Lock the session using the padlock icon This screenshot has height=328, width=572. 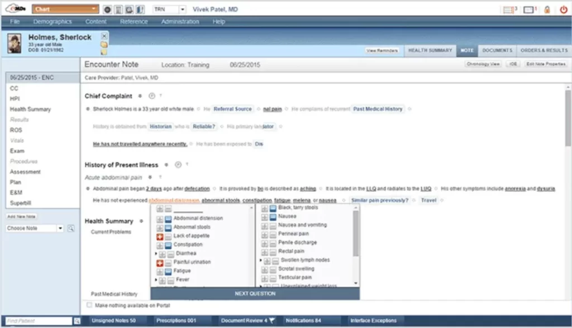click(548, 8)
